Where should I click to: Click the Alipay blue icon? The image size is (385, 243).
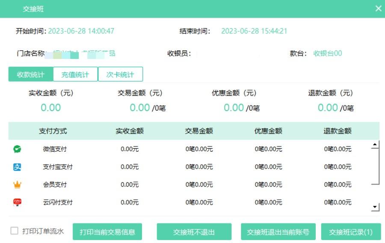pyautogui.click(x=17, y=167)
